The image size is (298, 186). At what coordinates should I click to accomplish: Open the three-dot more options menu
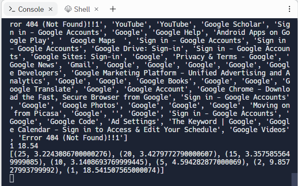point(289,9)
